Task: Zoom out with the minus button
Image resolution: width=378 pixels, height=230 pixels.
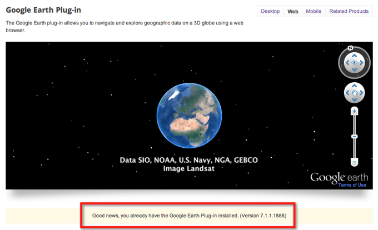Action: (x=354, y=162)
